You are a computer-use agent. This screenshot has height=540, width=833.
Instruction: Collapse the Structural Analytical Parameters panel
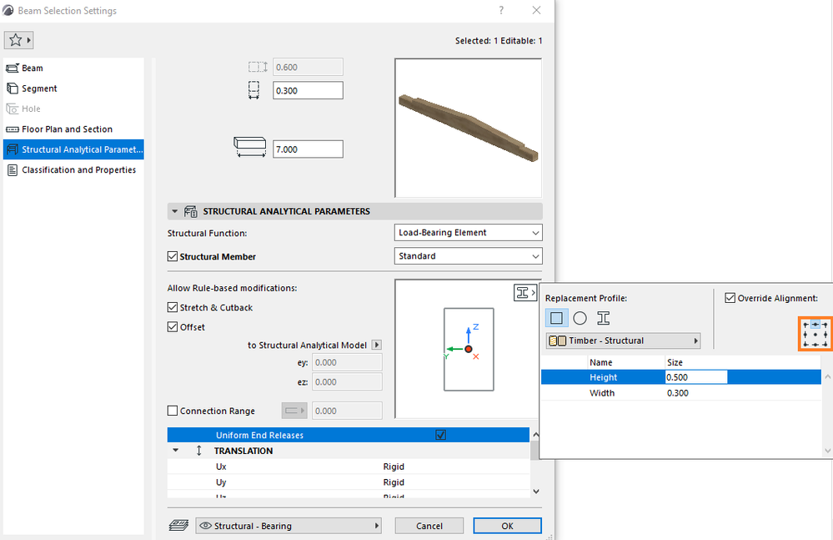(x=175, y=211)
